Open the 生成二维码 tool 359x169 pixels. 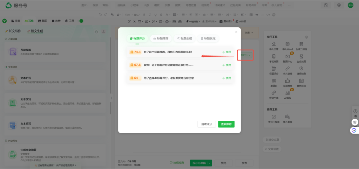302,44
